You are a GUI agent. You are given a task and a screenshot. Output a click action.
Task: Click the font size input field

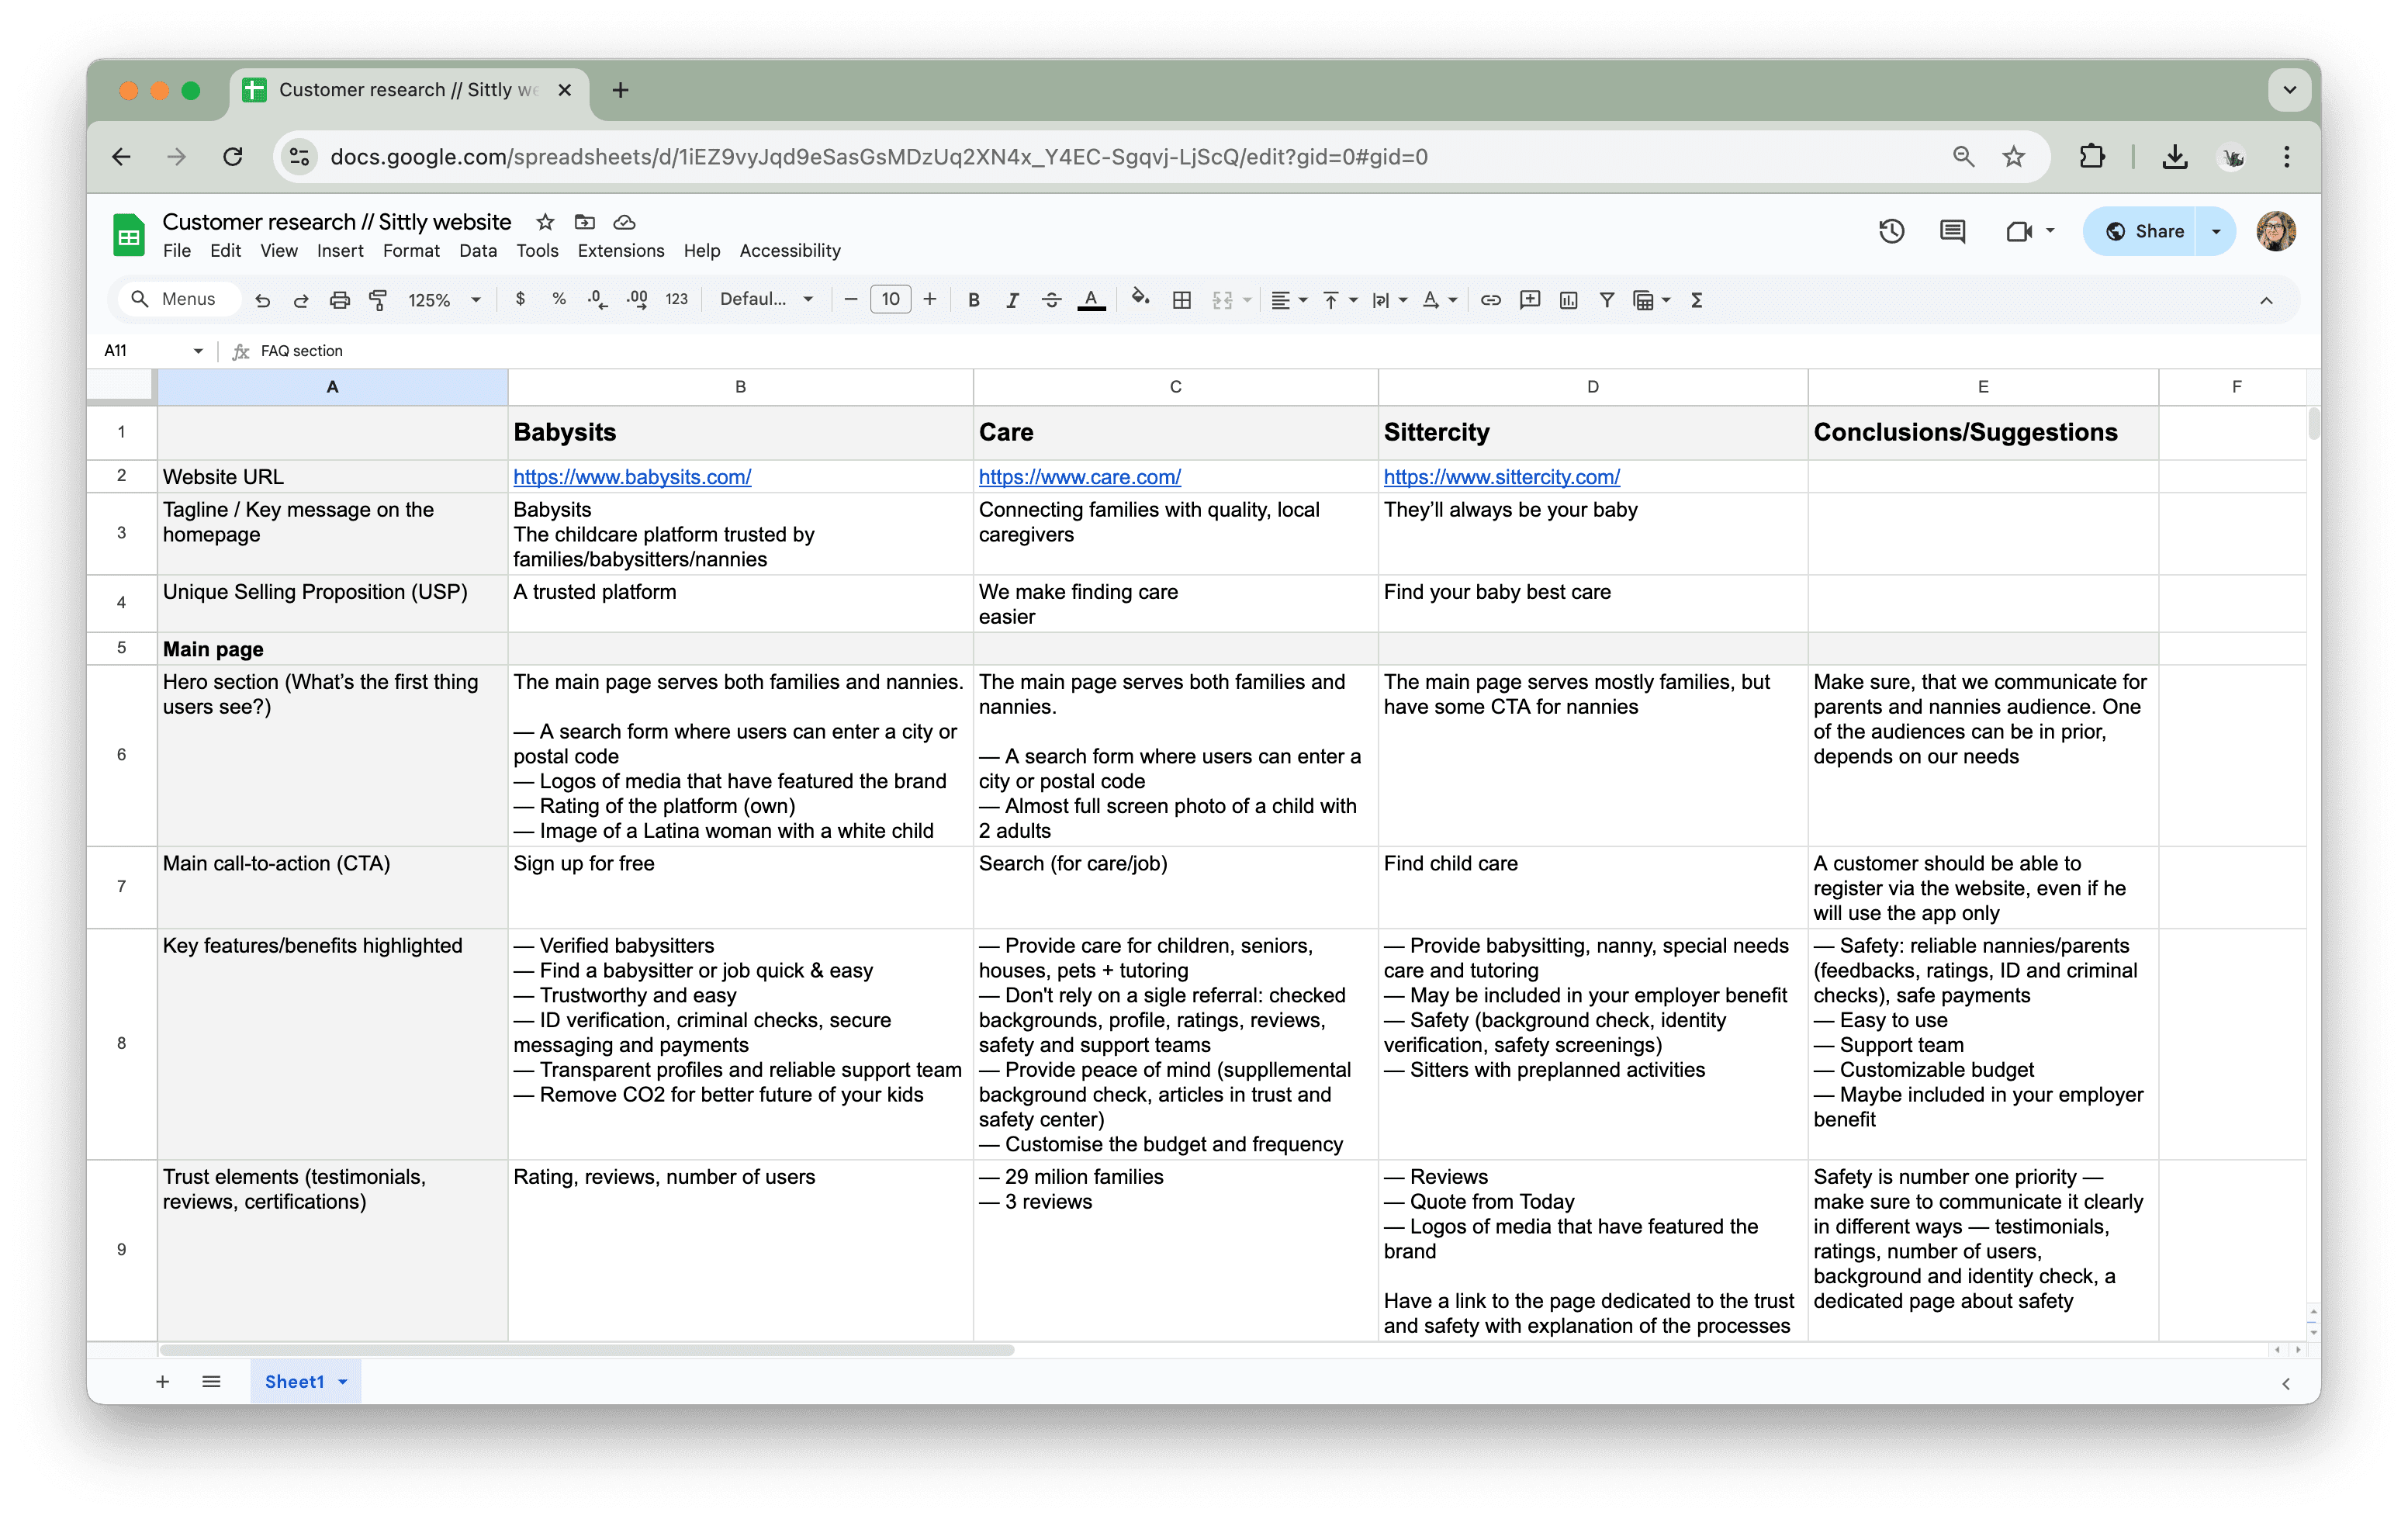890,300
